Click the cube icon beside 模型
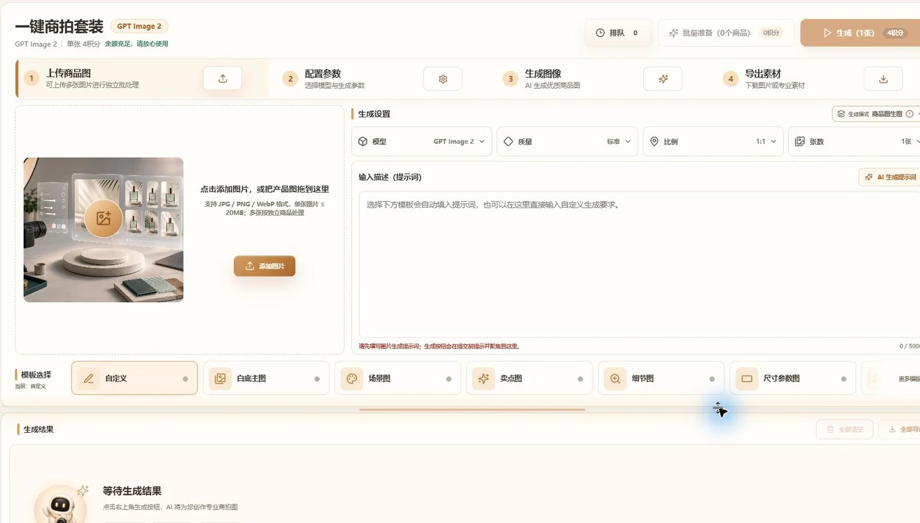This screenshot has height=523, width=920. [363, 141]
